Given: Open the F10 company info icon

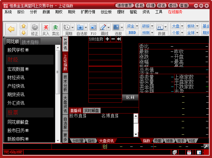Looking at the screenshot, I should coord(93,28).
